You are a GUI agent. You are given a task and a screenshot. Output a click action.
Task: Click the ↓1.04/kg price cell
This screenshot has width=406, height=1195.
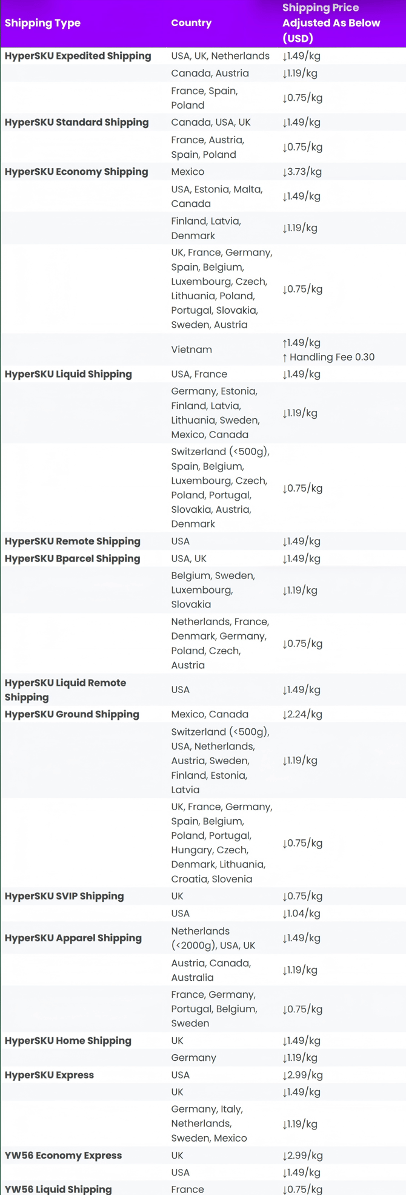click(302, 913)
